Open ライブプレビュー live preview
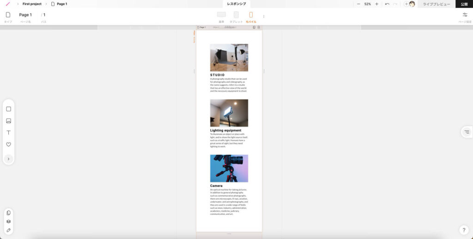The image size is (473, 239). click(x=437, y=4)
